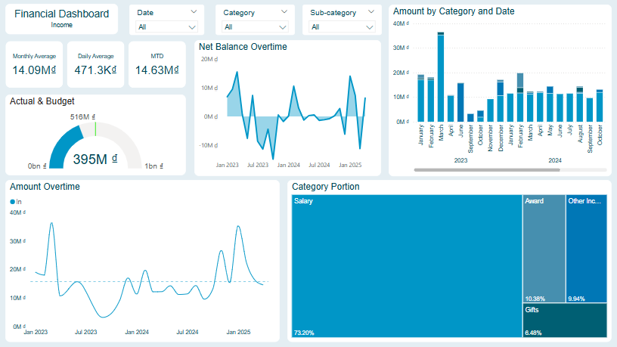This screenshot has width=617, height=347.
Task: Collapse the Date slicer header chevron
Action: coord(194,12)
